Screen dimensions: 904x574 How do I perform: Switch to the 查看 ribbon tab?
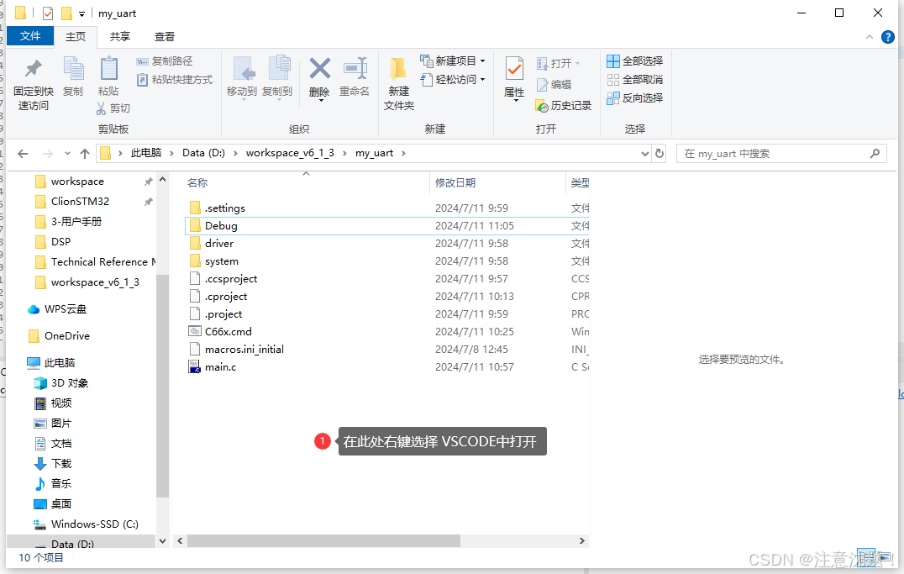164,36
